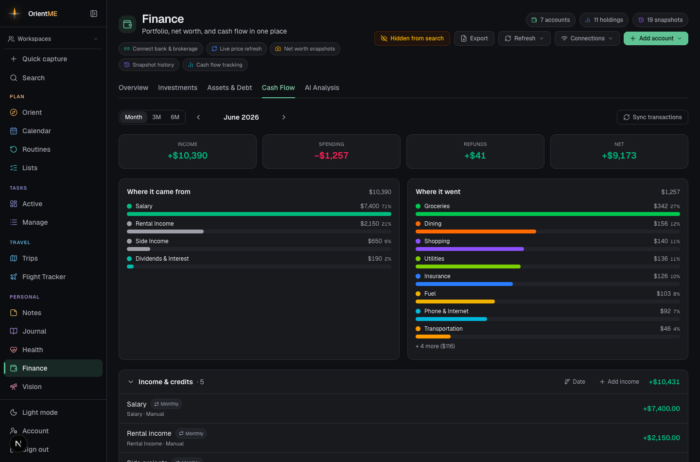Click Connect bank & brokerage chip

tap(161, 49)
